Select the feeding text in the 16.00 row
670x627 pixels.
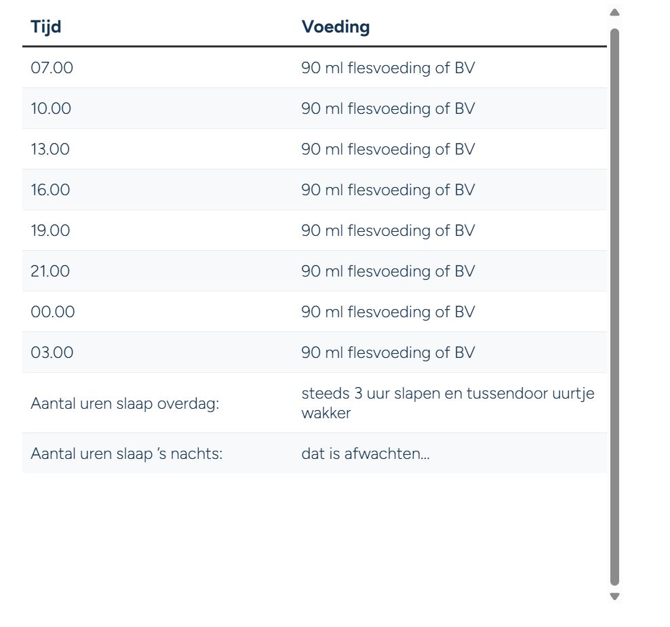click(x=388, y=190)
